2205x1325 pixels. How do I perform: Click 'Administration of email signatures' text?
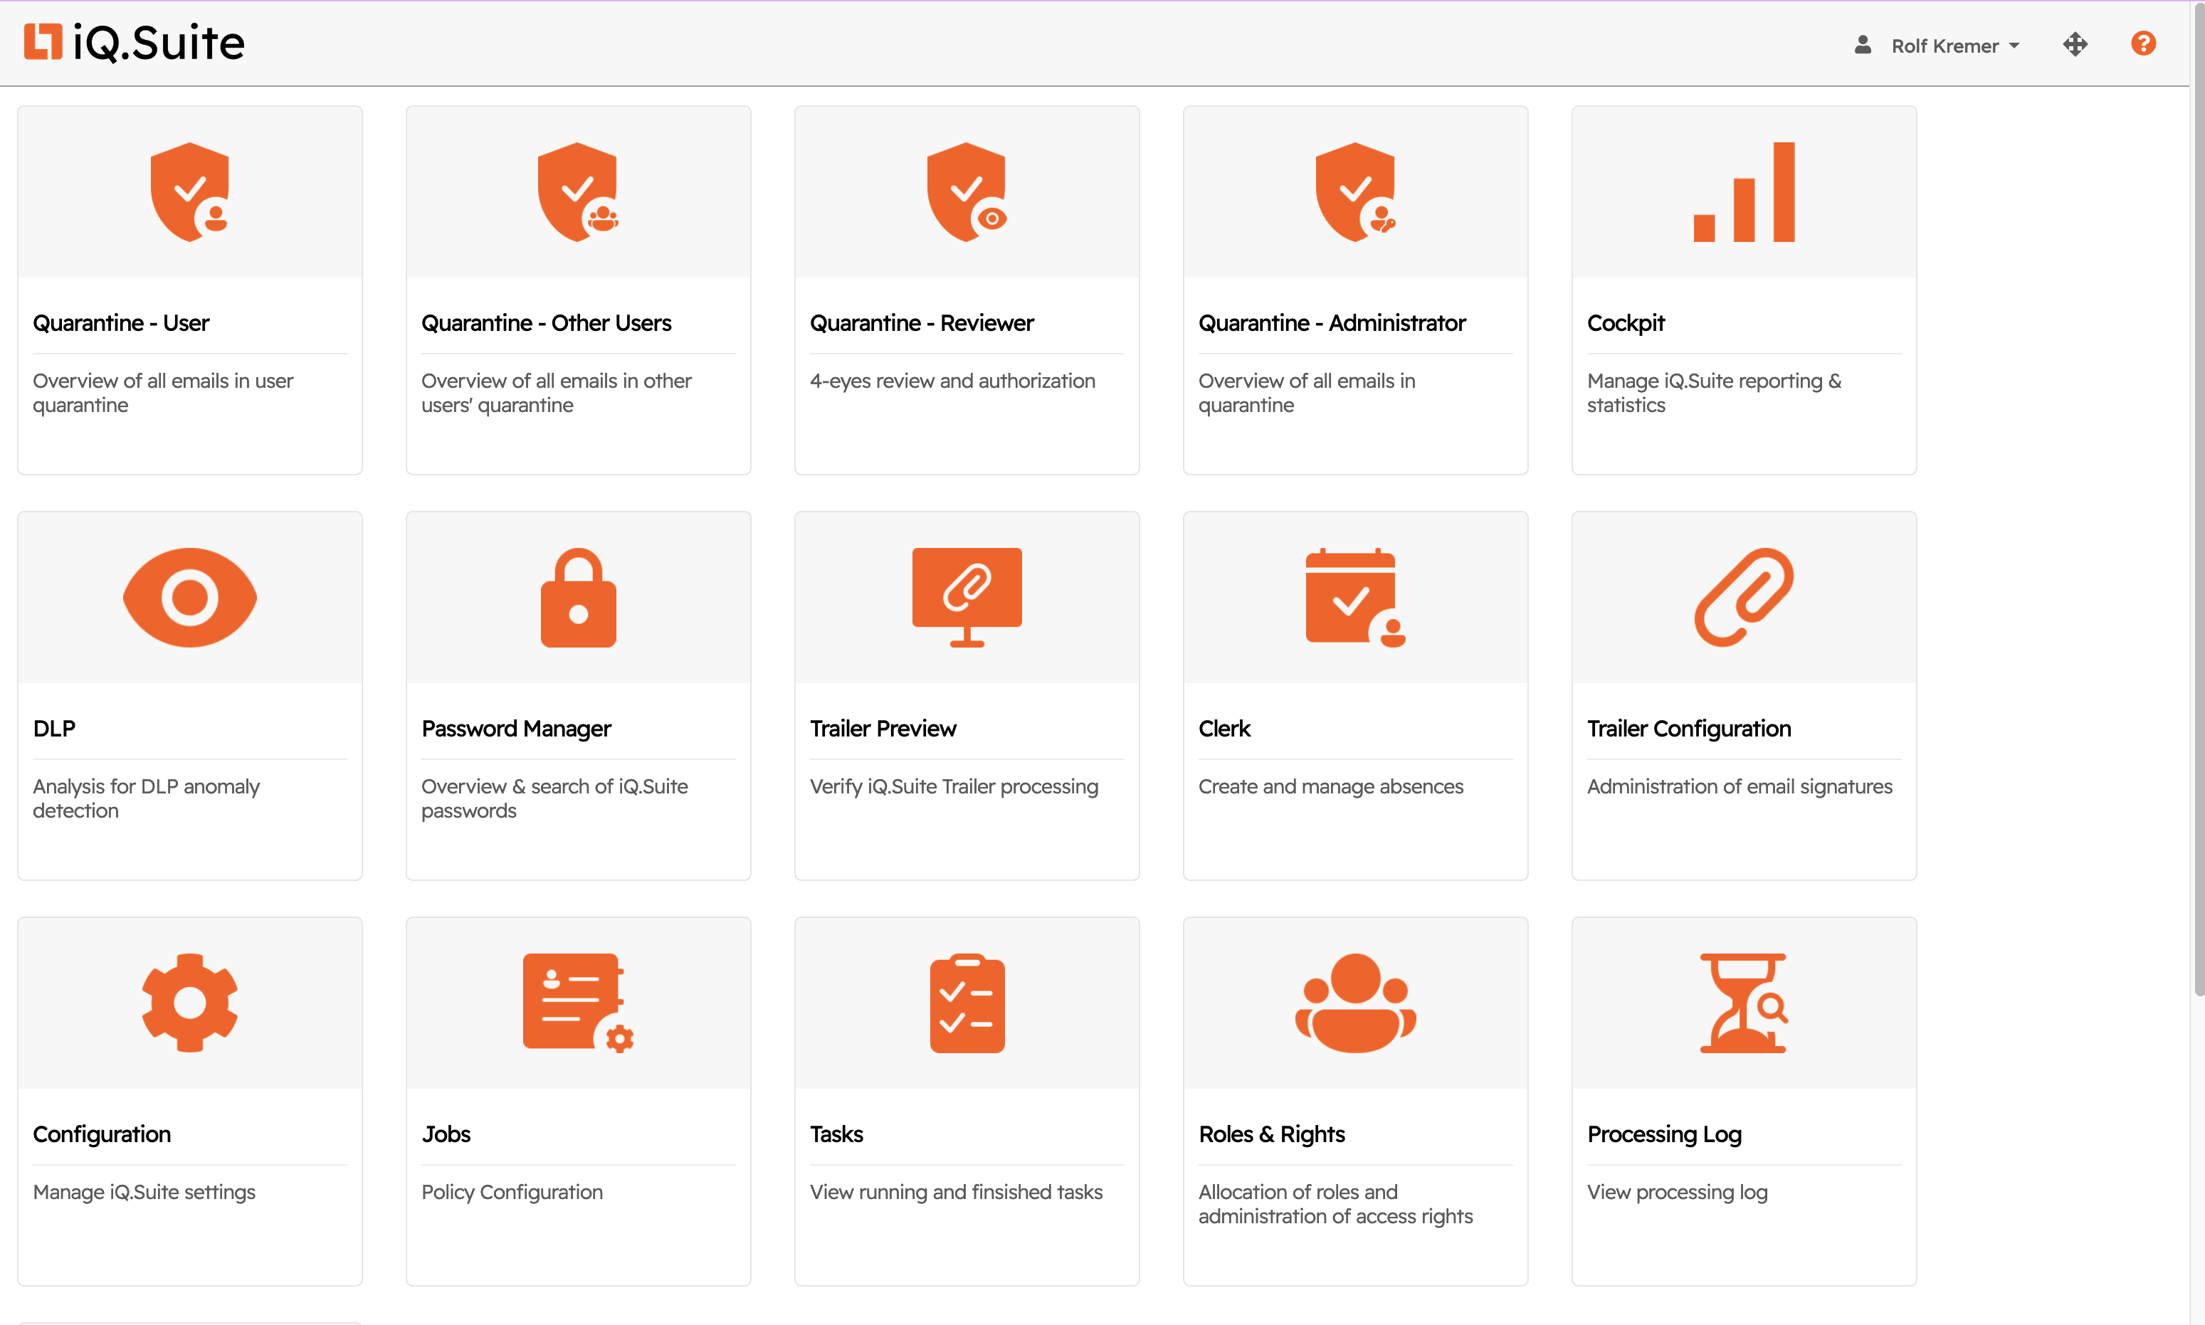tap(1739, 786)
